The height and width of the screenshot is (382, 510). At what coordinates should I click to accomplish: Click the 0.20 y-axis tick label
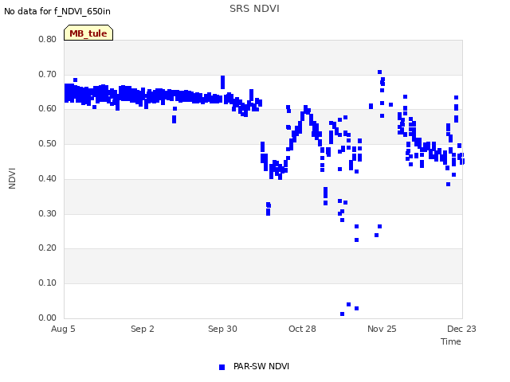(x=48, y=248)
